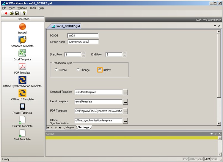Image resolution: width=223 pixels, height=162 pixels.
Task: Choose the PDF Template icon
Action: pyautogui.click(x=22, y=66)
